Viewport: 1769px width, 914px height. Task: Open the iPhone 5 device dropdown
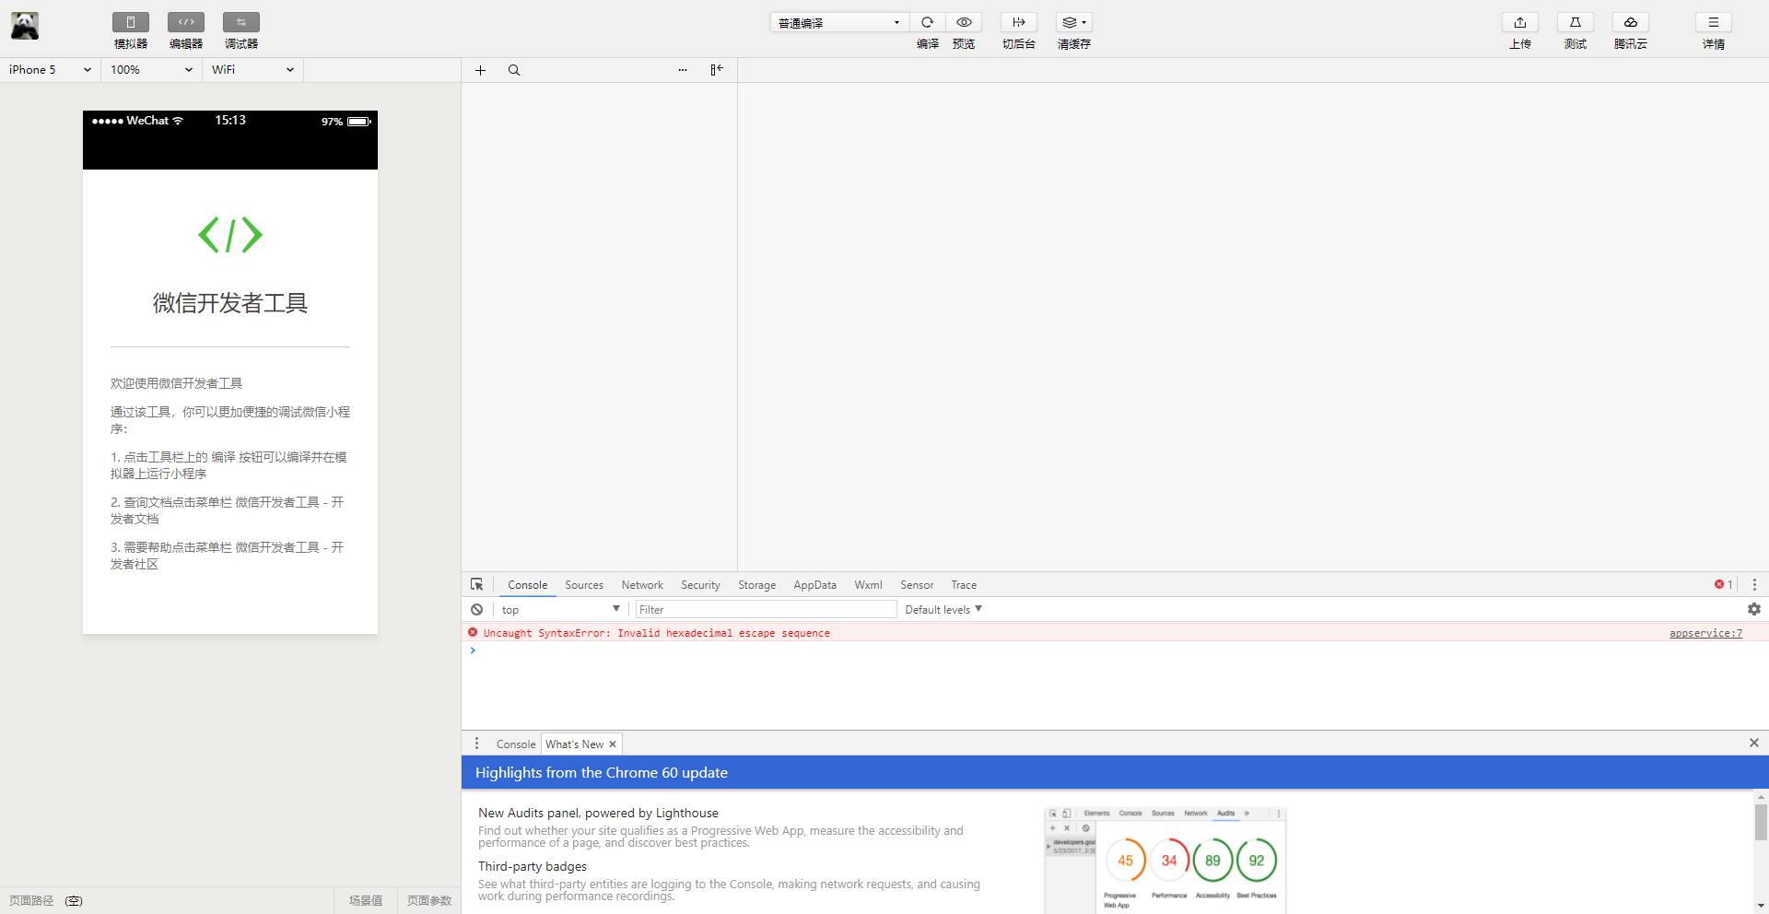(x=51, y=70)
